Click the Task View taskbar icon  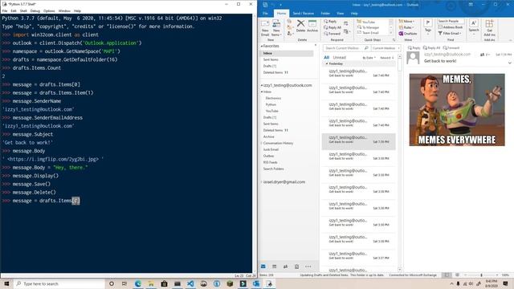click(x=124, y=283)
